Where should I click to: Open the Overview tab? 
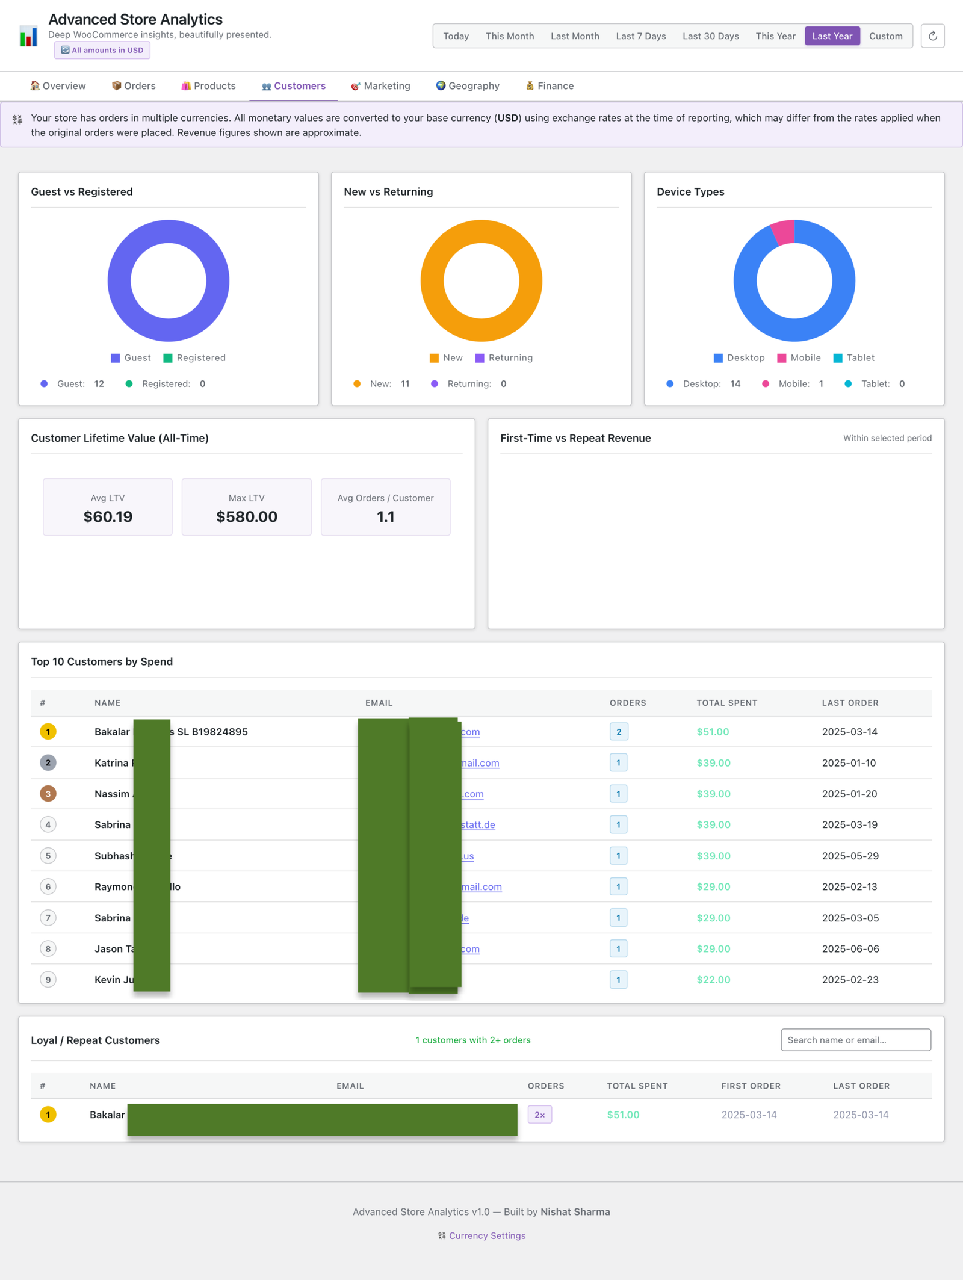pyautogui.click(x=58, y=86)
